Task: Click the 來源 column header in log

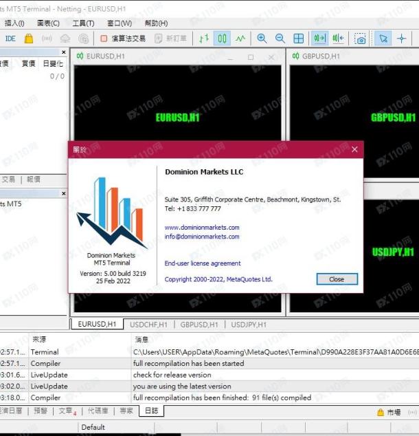Action: 39,339
